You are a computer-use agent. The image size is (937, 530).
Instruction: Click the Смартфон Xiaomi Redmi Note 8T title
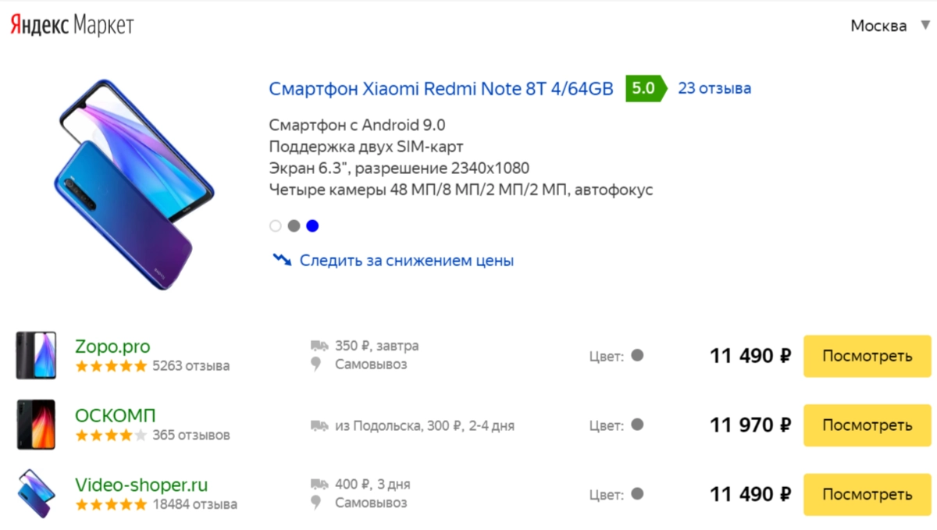click(x=441, y=88)
